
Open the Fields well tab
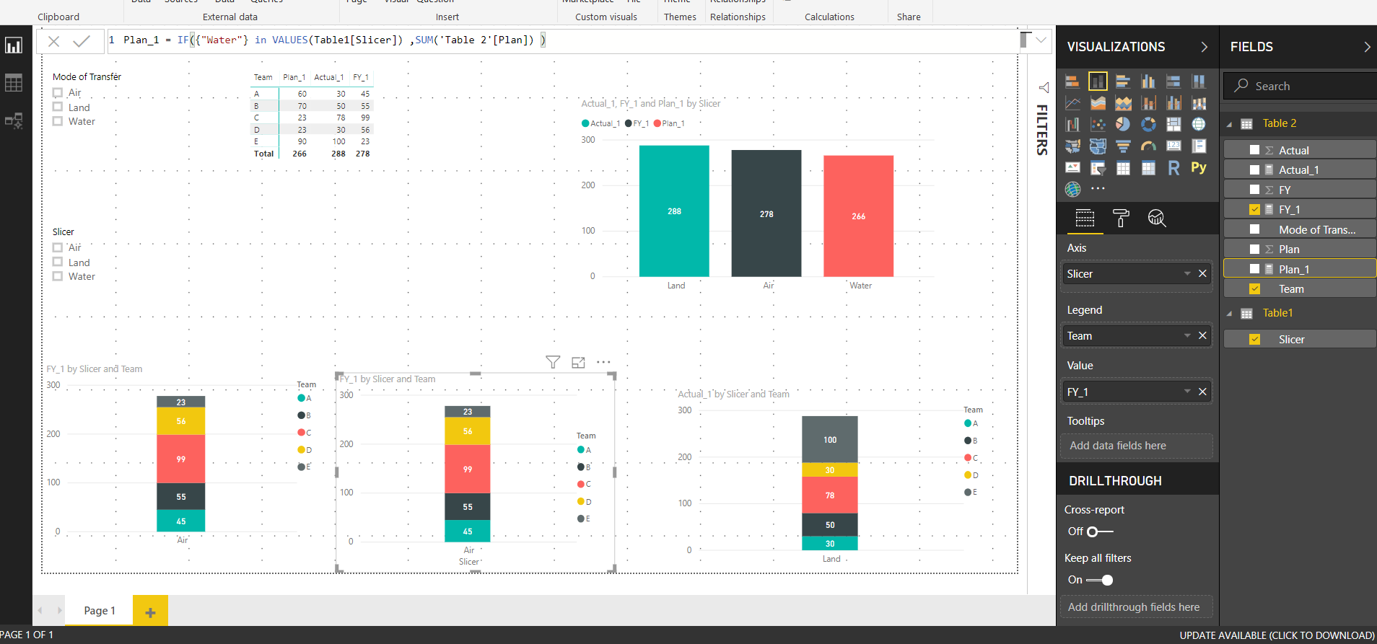(1085, 218)
